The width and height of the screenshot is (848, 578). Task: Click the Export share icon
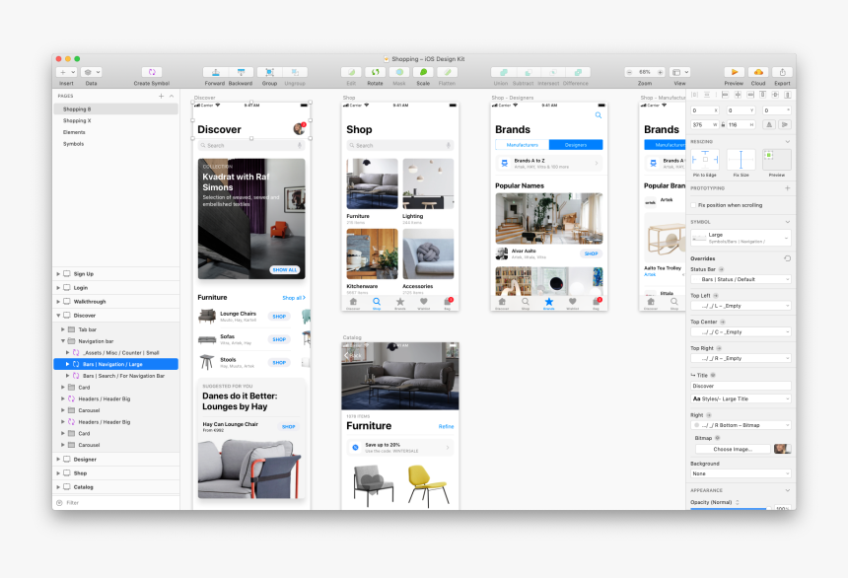[782, 72]
